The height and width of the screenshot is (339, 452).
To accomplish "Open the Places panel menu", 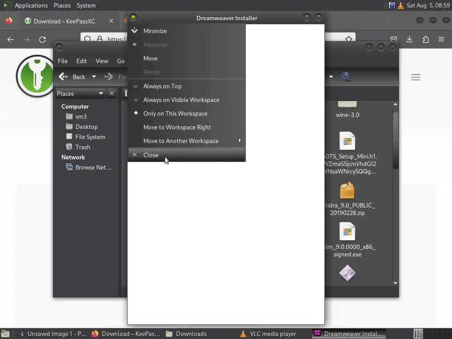I will click(x=62, y=5).
